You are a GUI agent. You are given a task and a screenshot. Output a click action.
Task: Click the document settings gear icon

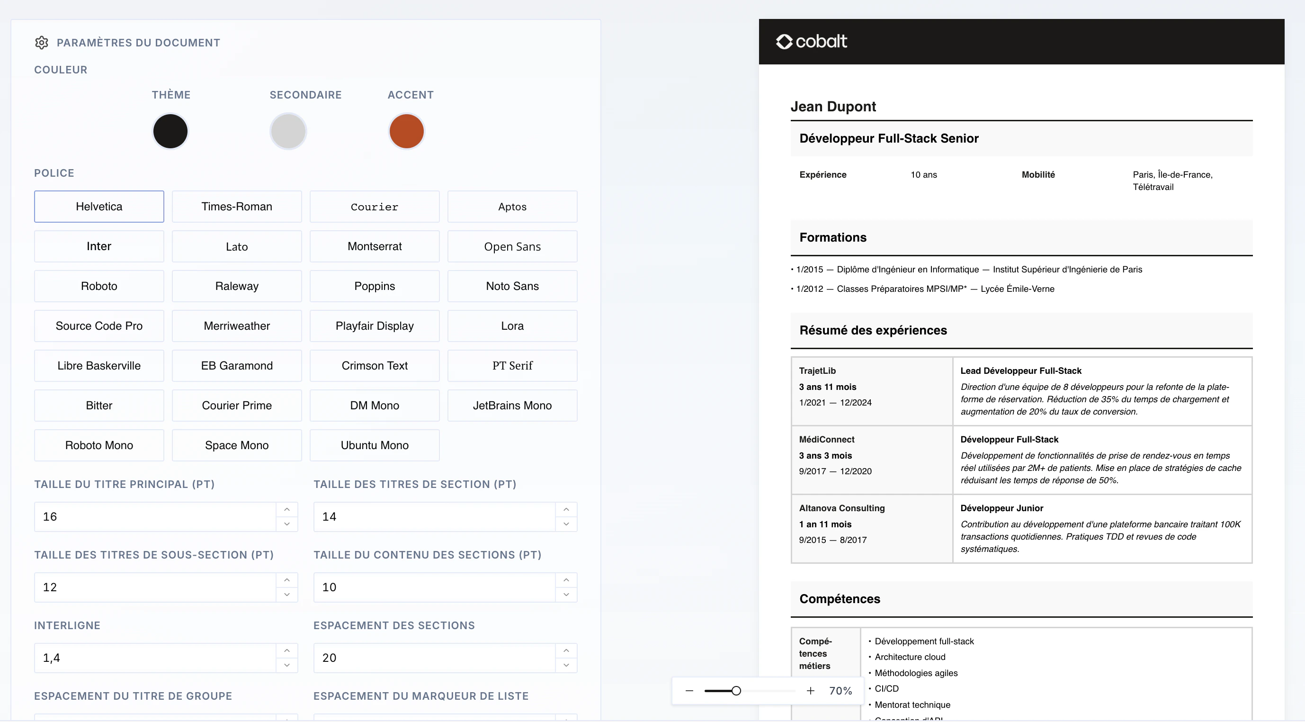pos(42,43)
